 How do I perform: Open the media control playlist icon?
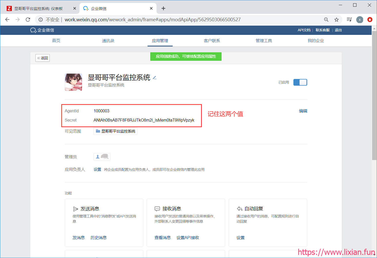349,20
